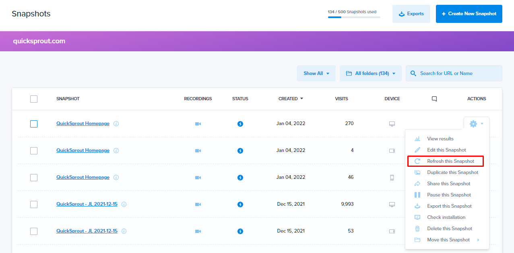The height and width of the screenshot is (253, 514).
Task: Open QuickSprout - JL 2021-12-15 link with 53 visits
Action: tap(87, 231)
